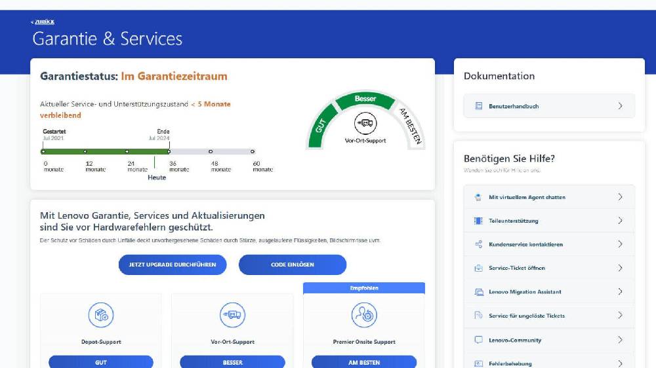Click Premier Onsite Support label

[364, 342]
